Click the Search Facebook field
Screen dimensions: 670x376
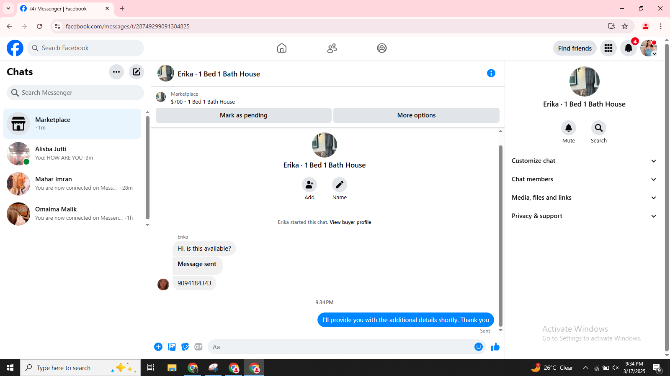(85, 48)
